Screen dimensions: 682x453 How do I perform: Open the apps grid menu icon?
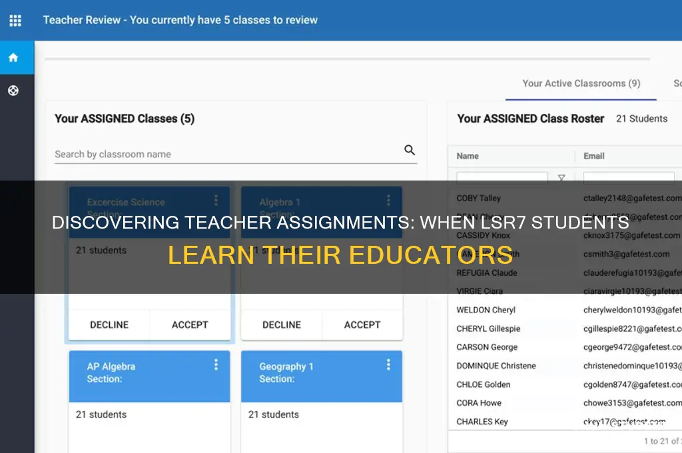15,21
